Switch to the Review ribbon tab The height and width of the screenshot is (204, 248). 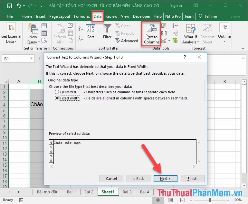(111, 16)
